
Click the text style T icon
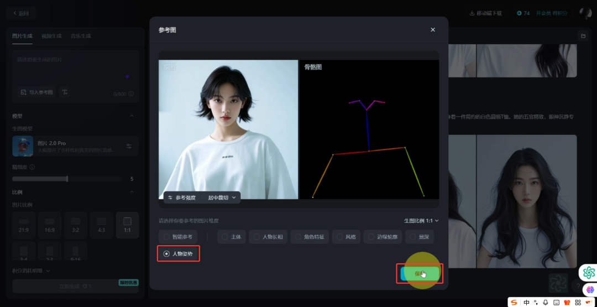click(x=65, y=92)
